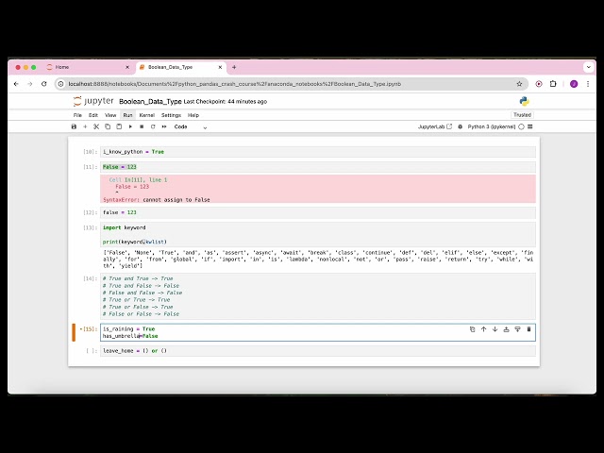Click the is_raining = True line
This screenshot has width=604, height=453.
(x=128, y=329)
